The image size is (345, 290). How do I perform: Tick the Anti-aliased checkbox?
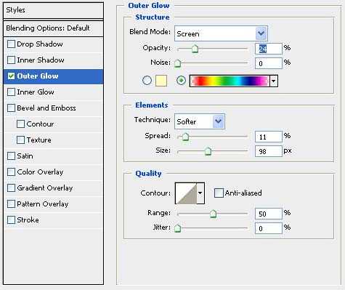point(219,193)
